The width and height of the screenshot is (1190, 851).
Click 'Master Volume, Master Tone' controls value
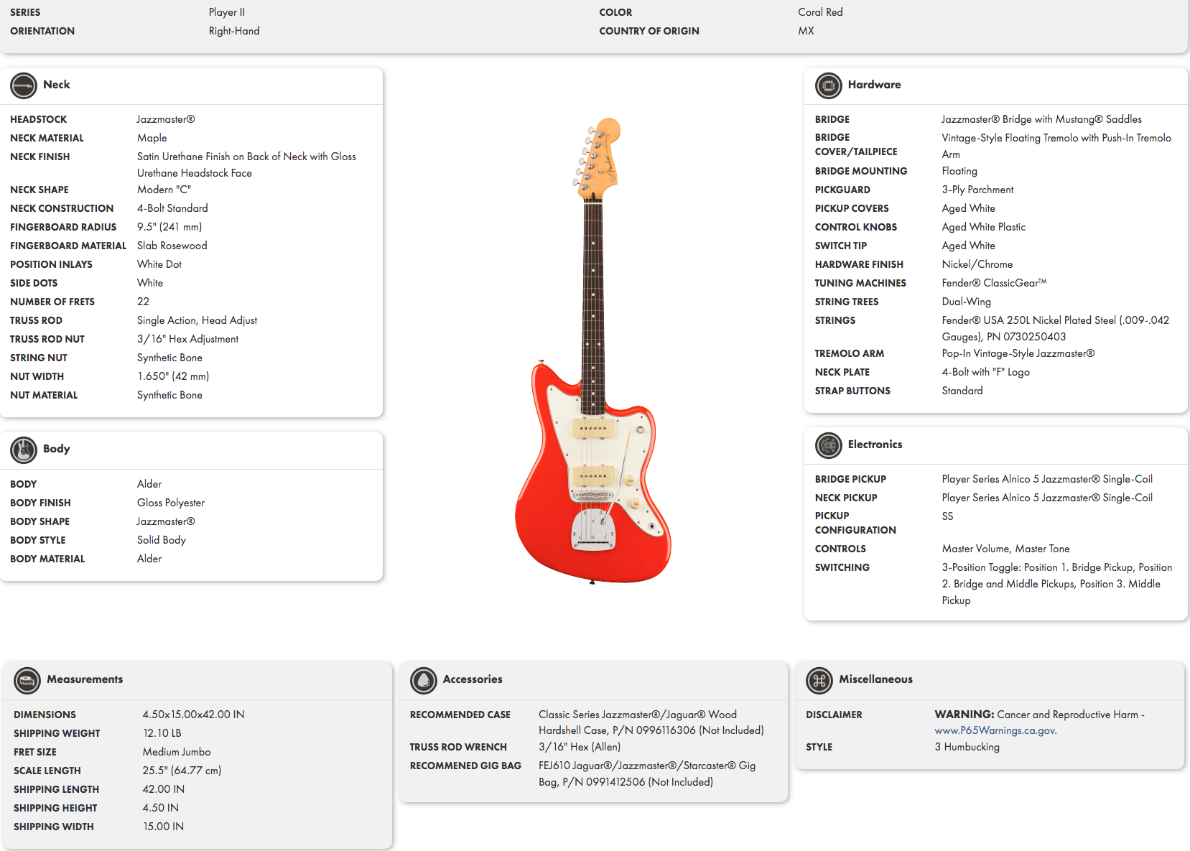(x=1005, y=549)
